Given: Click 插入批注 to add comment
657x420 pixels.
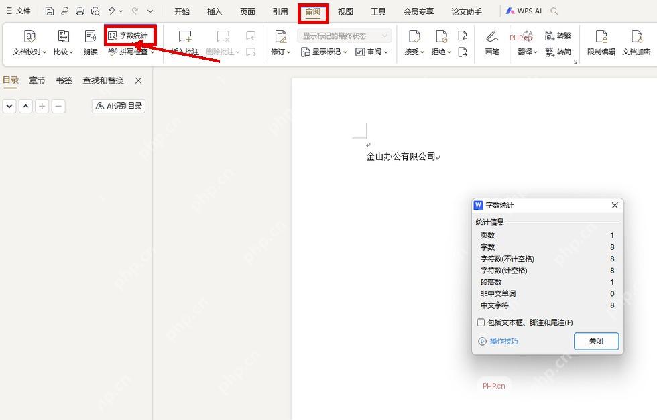Looking at the screenshot, I should tap(185, 42).
